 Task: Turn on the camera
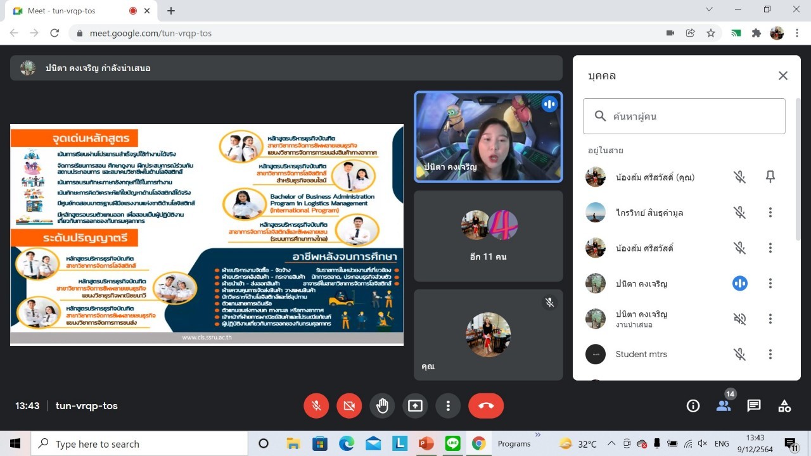(349, 406)
